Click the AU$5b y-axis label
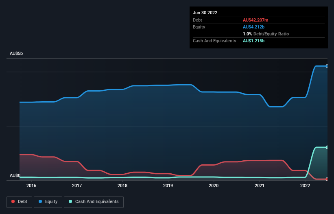 [x=16, y=53]
